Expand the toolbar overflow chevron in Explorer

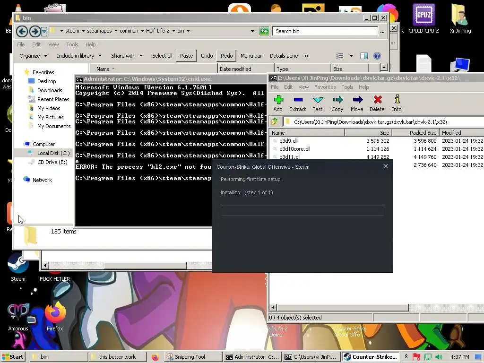(x=306, y=56)
